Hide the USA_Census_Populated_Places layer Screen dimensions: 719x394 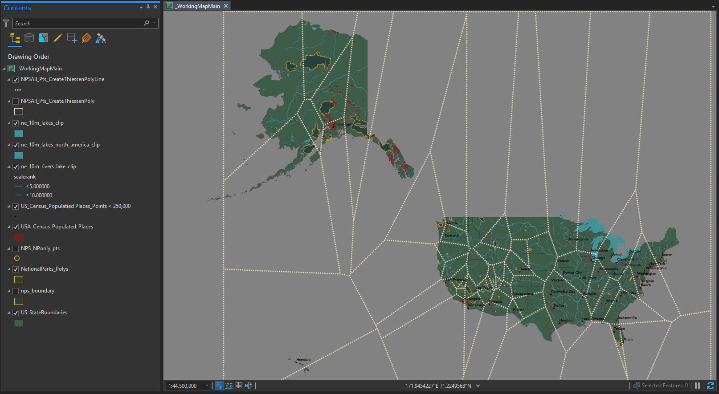(x=16, y=227)
